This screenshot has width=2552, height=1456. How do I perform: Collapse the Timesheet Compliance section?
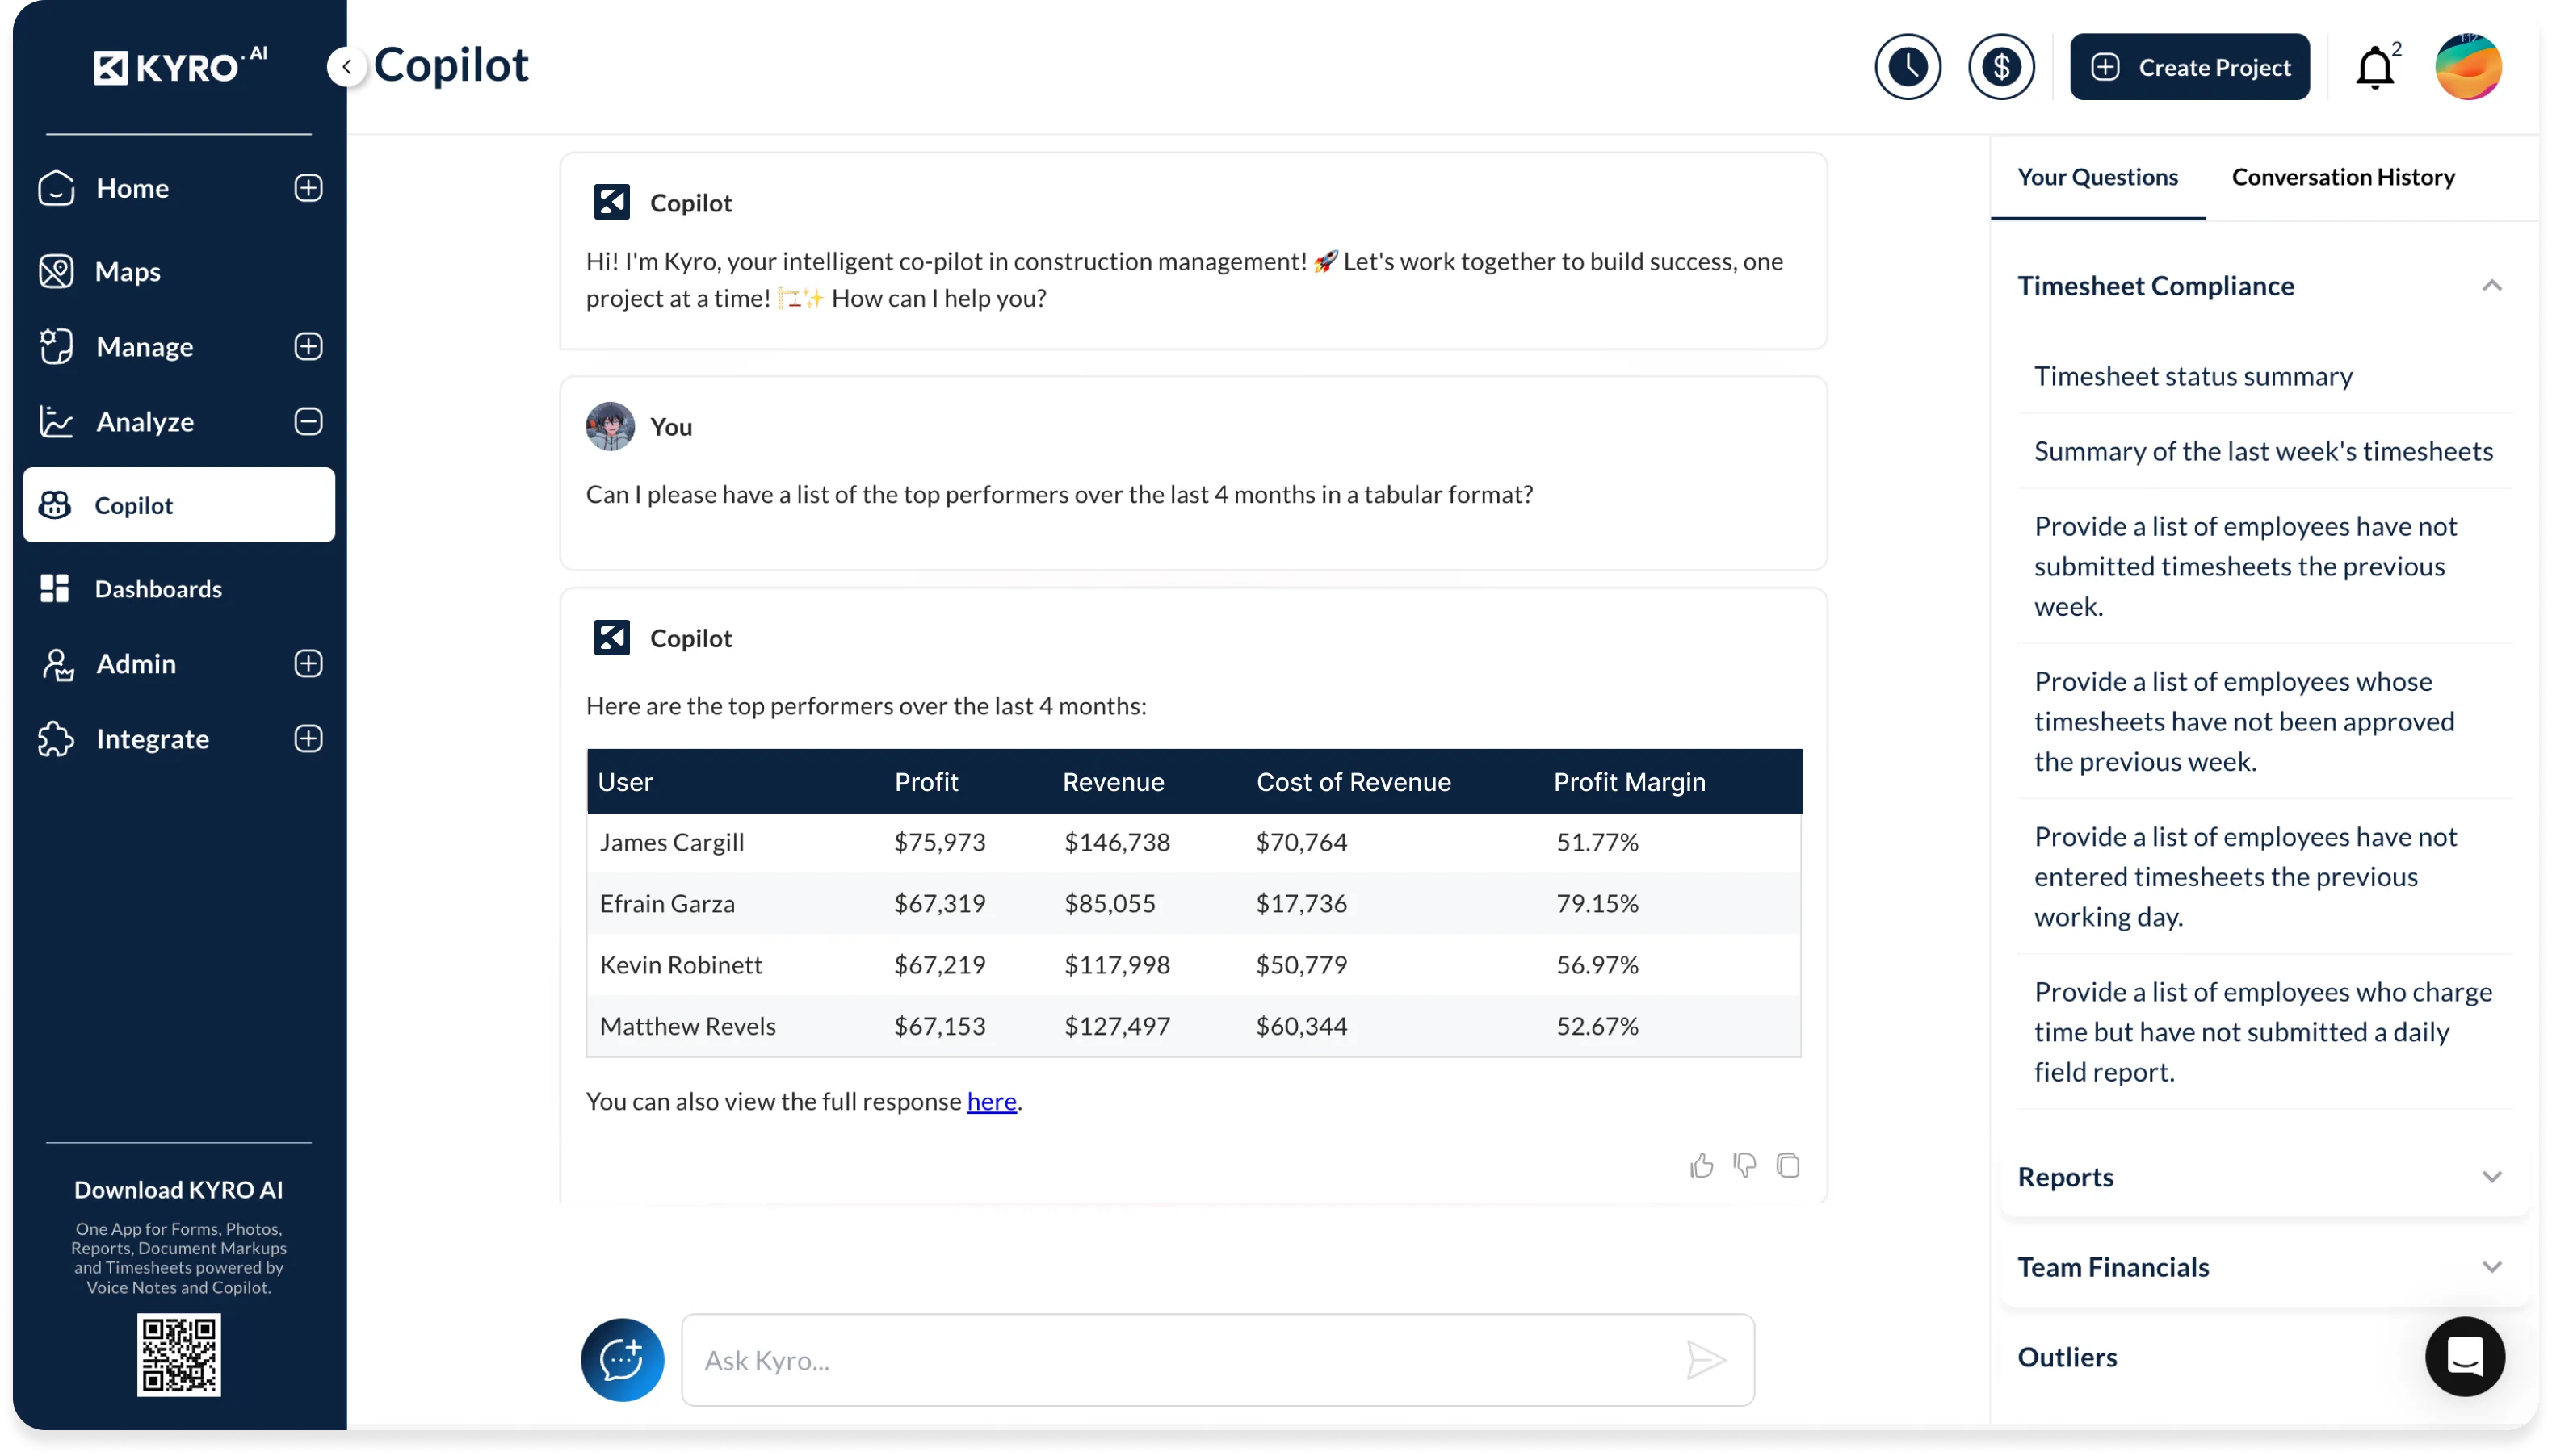(x=2491, y=286)
